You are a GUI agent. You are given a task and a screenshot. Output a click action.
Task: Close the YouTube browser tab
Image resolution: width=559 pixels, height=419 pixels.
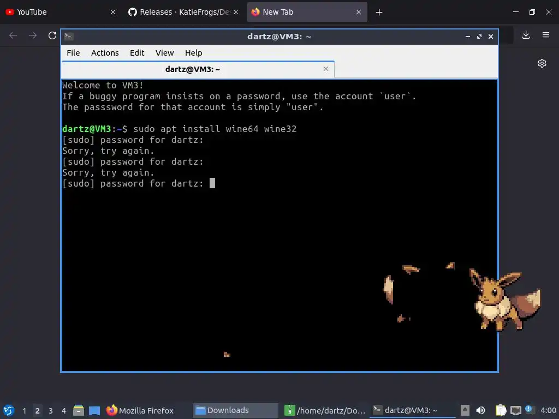coord(112,12)
